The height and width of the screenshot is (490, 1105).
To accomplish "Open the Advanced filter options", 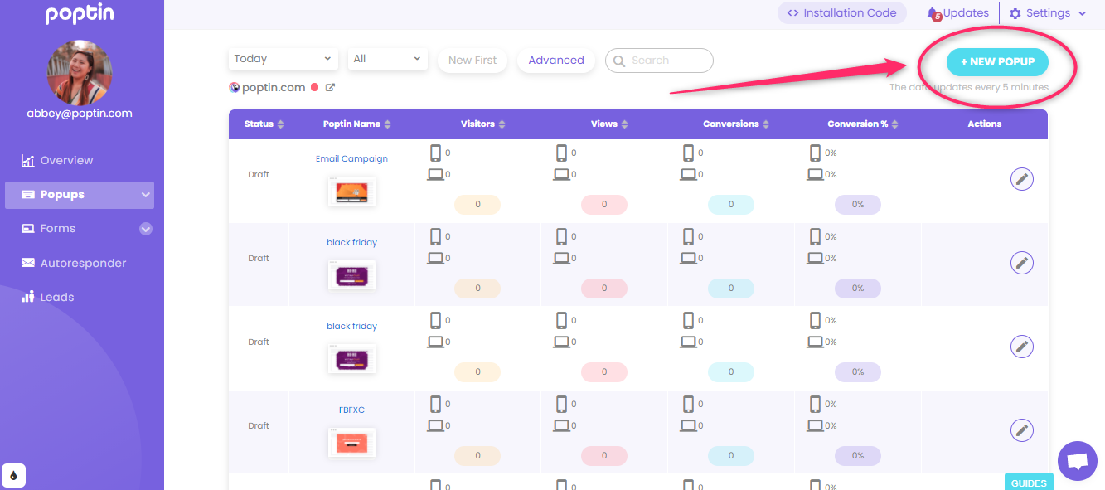I will 556,61.
